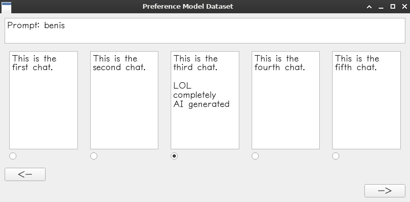
Task: Click into the Prompt text field
Action: pyautogui.click(x=205, y=31)
